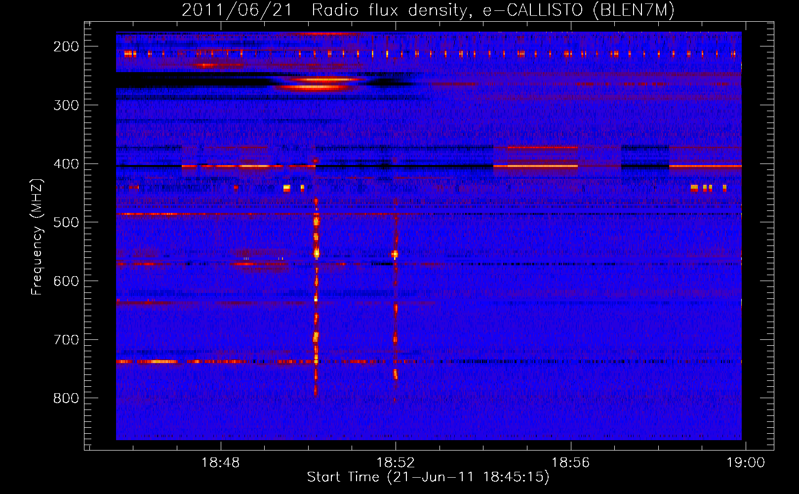Click the bright emission band at 255 MHz near 18:50
The image size is (799, 494).
click(326, 79)
